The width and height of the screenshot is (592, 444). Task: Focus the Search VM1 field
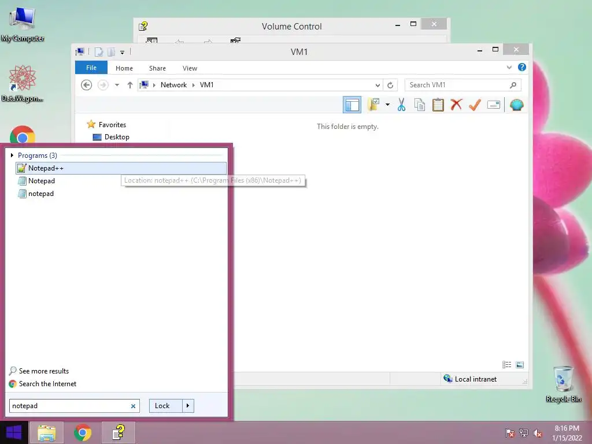pyautogui.click(x=458, y=85)
